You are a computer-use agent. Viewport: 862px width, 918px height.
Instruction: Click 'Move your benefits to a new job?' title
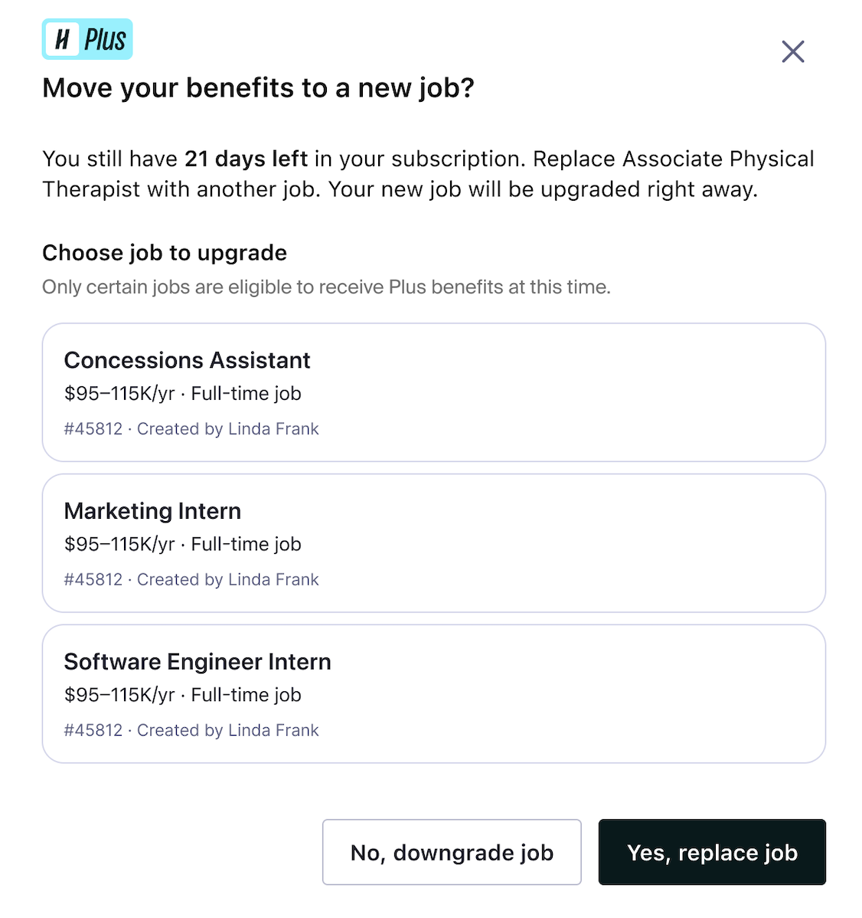(x=258, y=88)
